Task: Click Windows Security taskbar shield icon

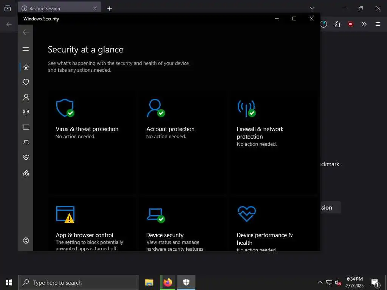Action: 186,282
